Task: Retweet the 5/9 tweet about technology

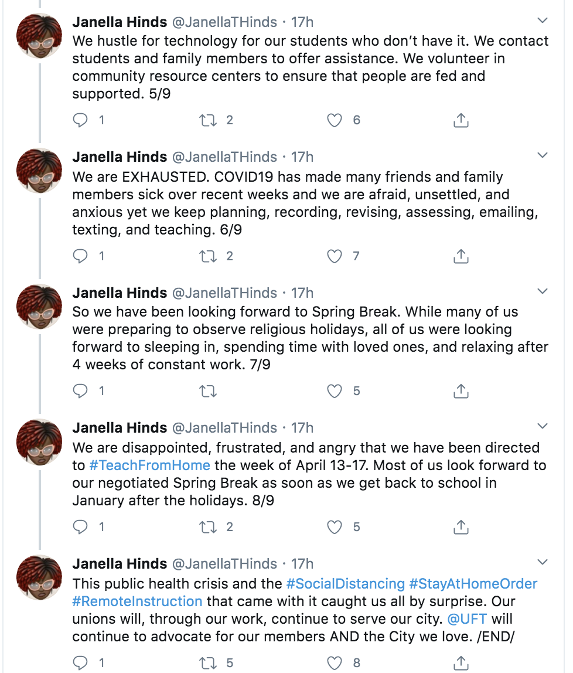Action: point(208,121)
